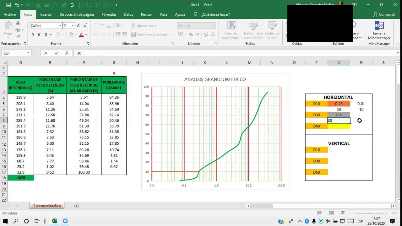
Task: Open the Ayuda tab
Action: point(180,14)
